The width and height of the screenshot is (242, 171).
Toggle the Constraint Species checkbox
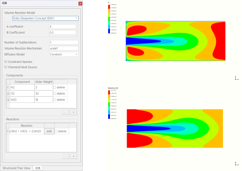[6, 62]
